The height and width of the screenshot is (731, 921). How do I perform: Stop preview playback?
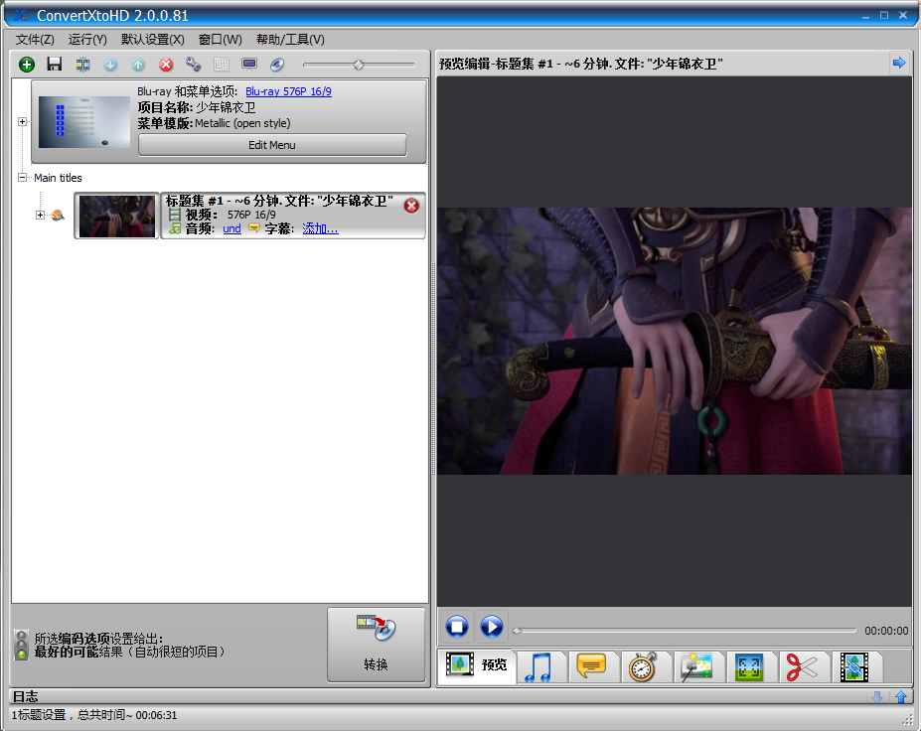coord(457,627)
